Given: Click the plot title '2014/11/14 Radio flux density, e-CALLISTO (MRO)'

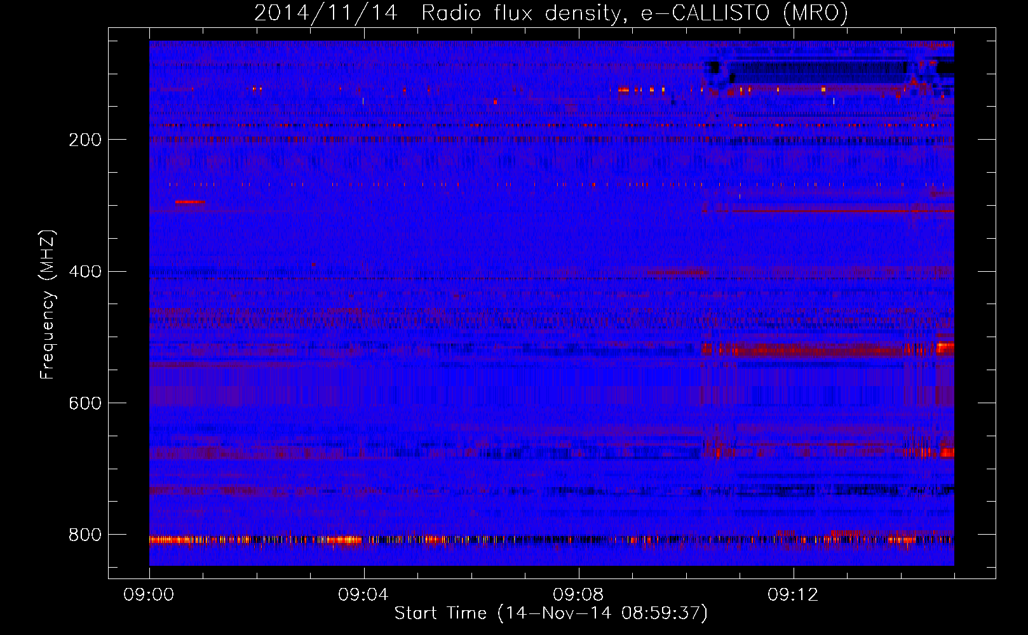Looking at the screenshot, I should (551, 13).
